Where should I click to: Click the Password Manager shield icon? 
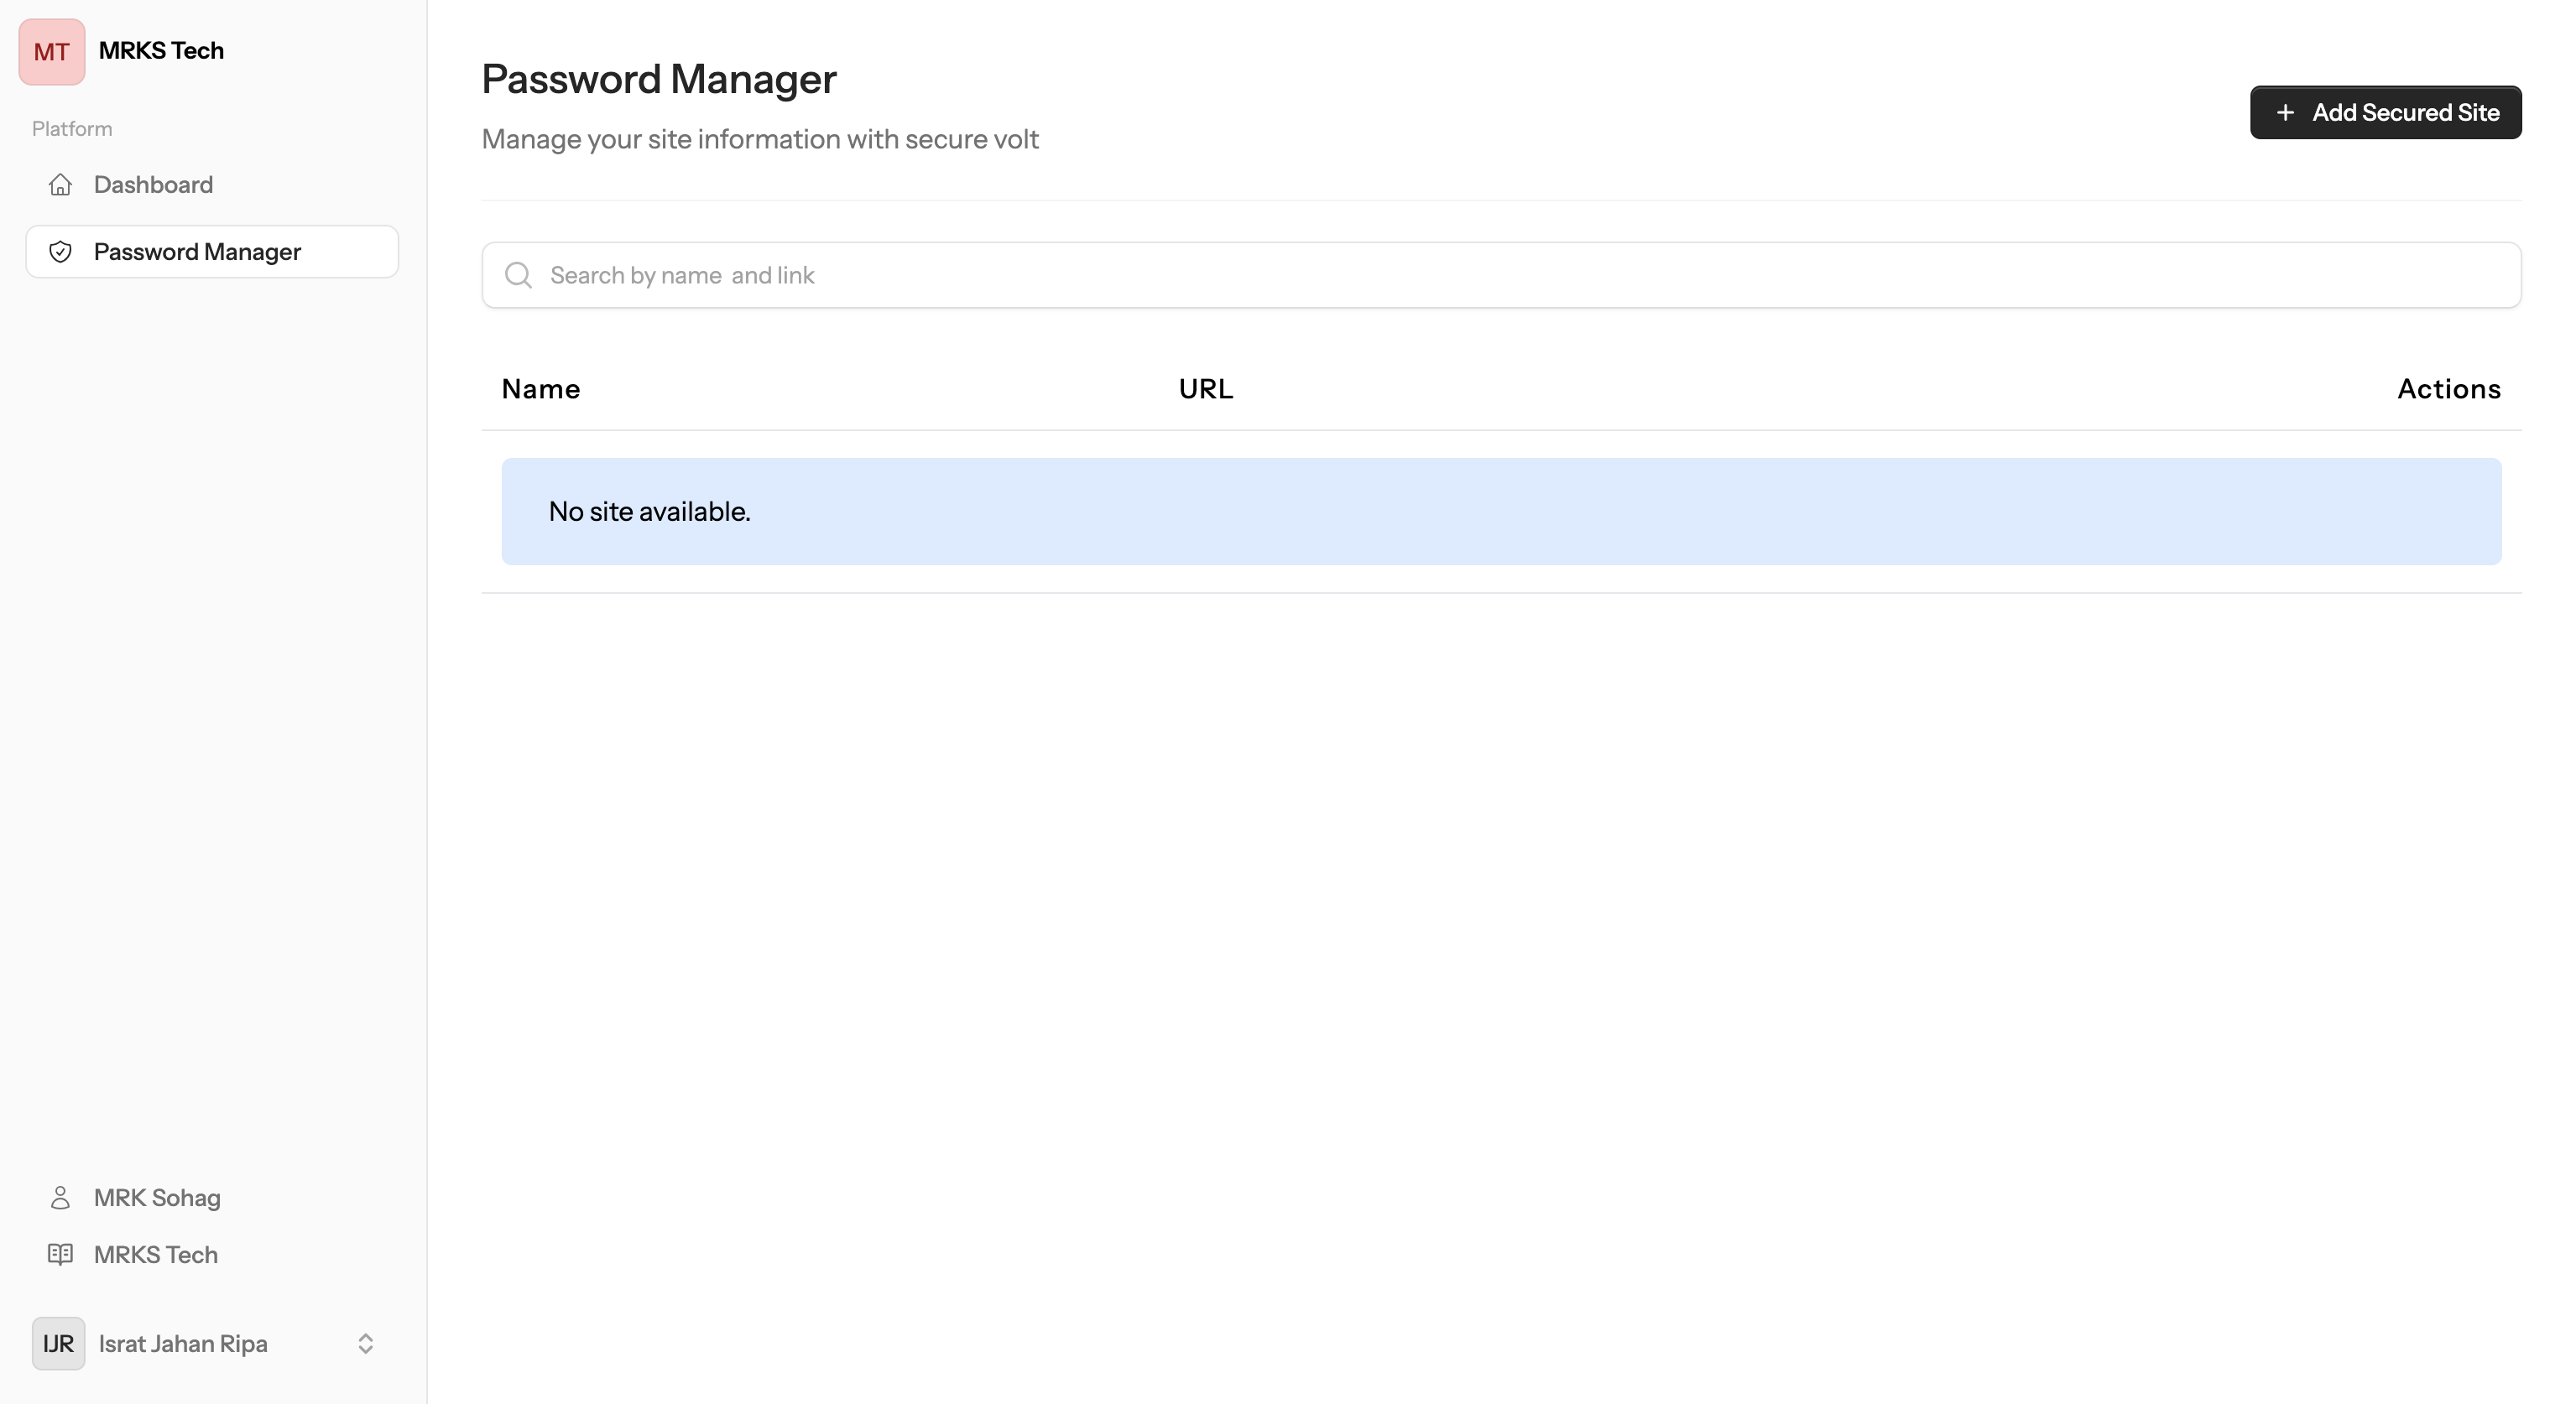[x=60, y=252]
